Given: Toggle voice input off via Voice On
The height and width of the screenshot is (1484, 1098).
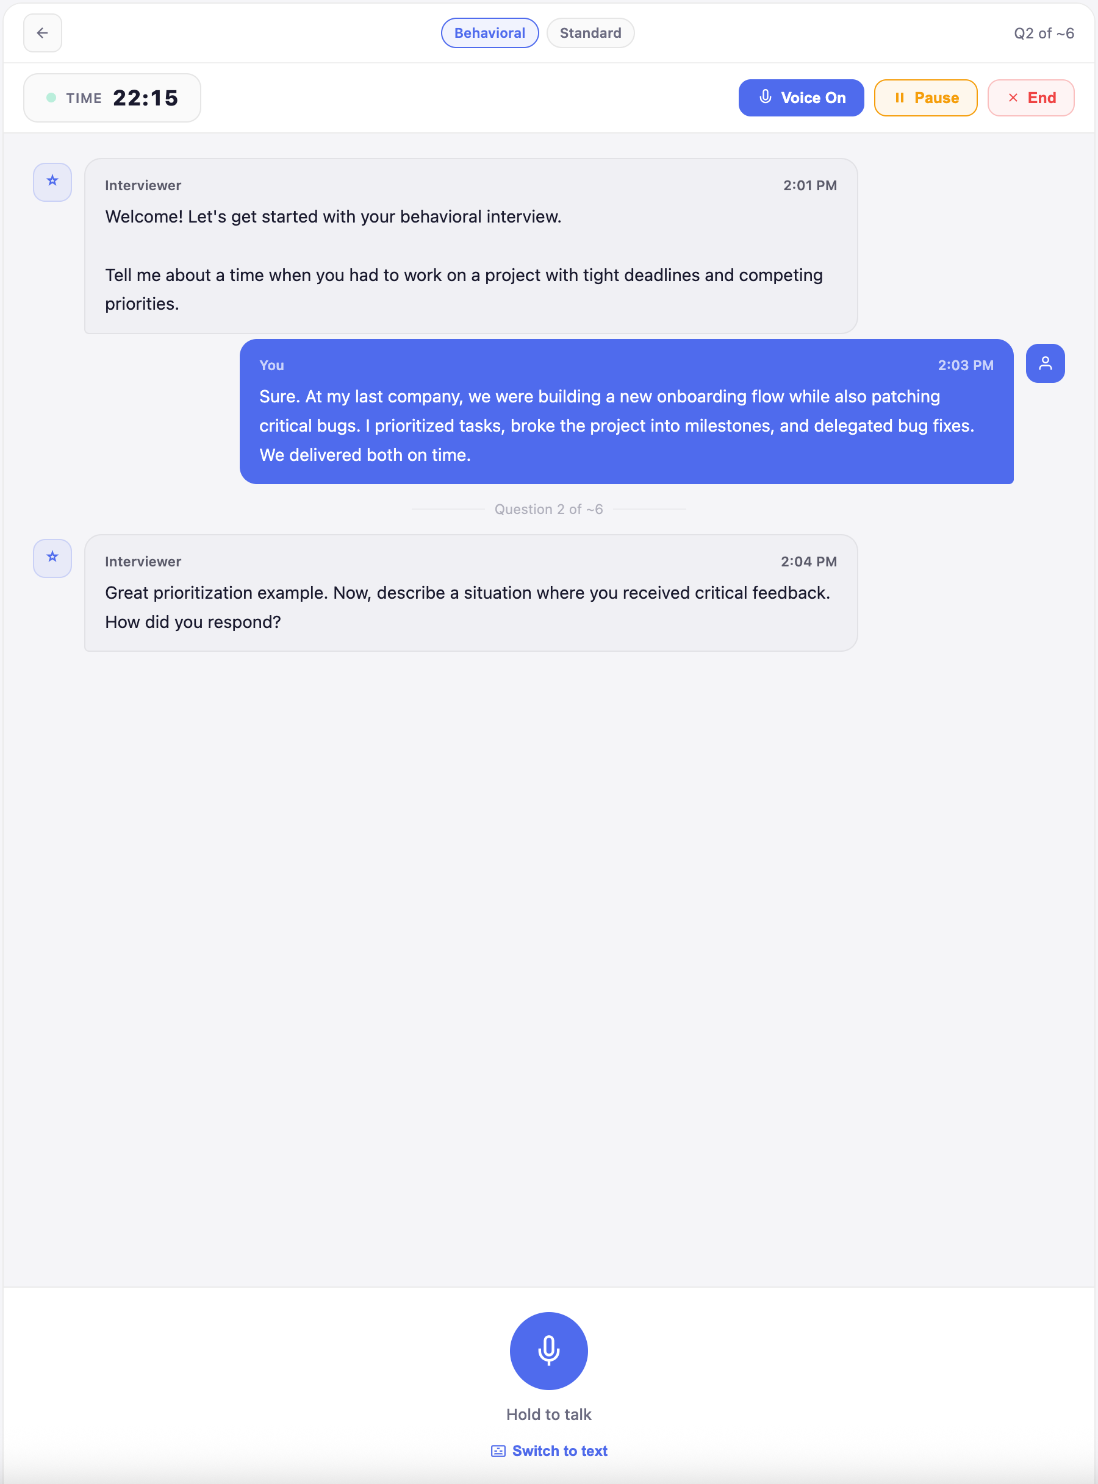Looking at the screenshot, I should (801, 98).
